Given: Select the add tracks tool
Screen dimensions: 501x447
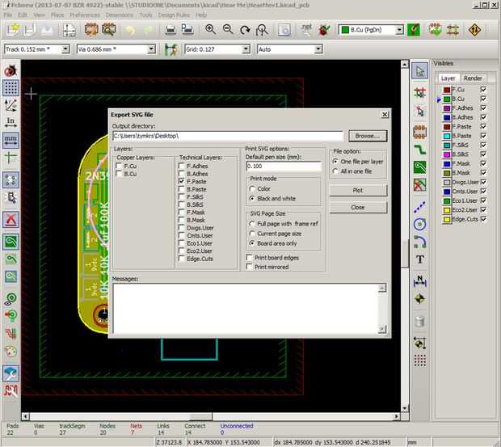Looking at the screenshot, I should coord(420,149).
